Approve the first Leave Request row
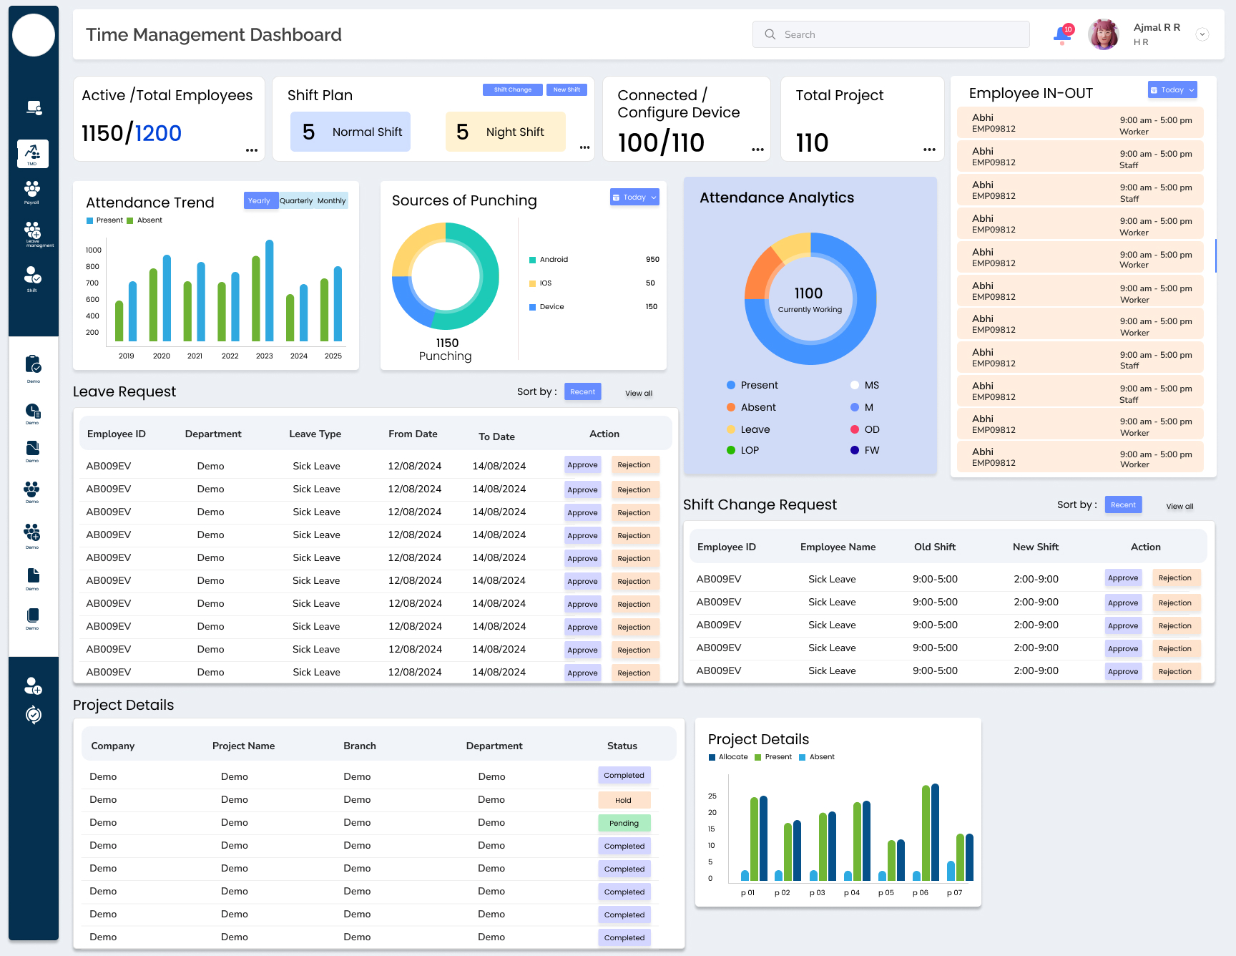The image size is (1236, 956). 583,465
